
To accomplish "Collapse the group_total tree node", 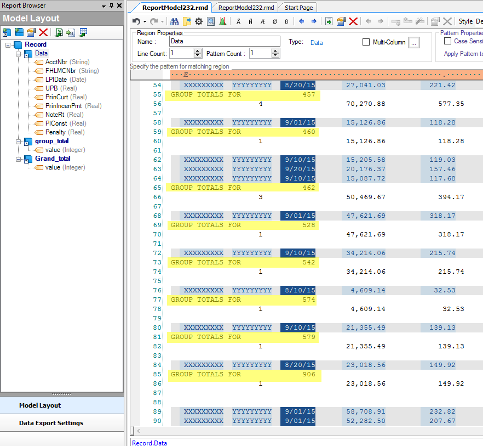I will 18,141.
